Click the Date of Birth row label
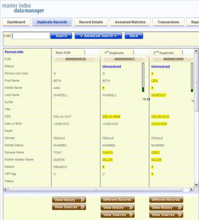 point(13,124)
